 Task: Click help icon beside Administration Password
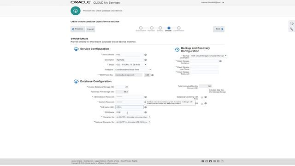click(146, 97)
